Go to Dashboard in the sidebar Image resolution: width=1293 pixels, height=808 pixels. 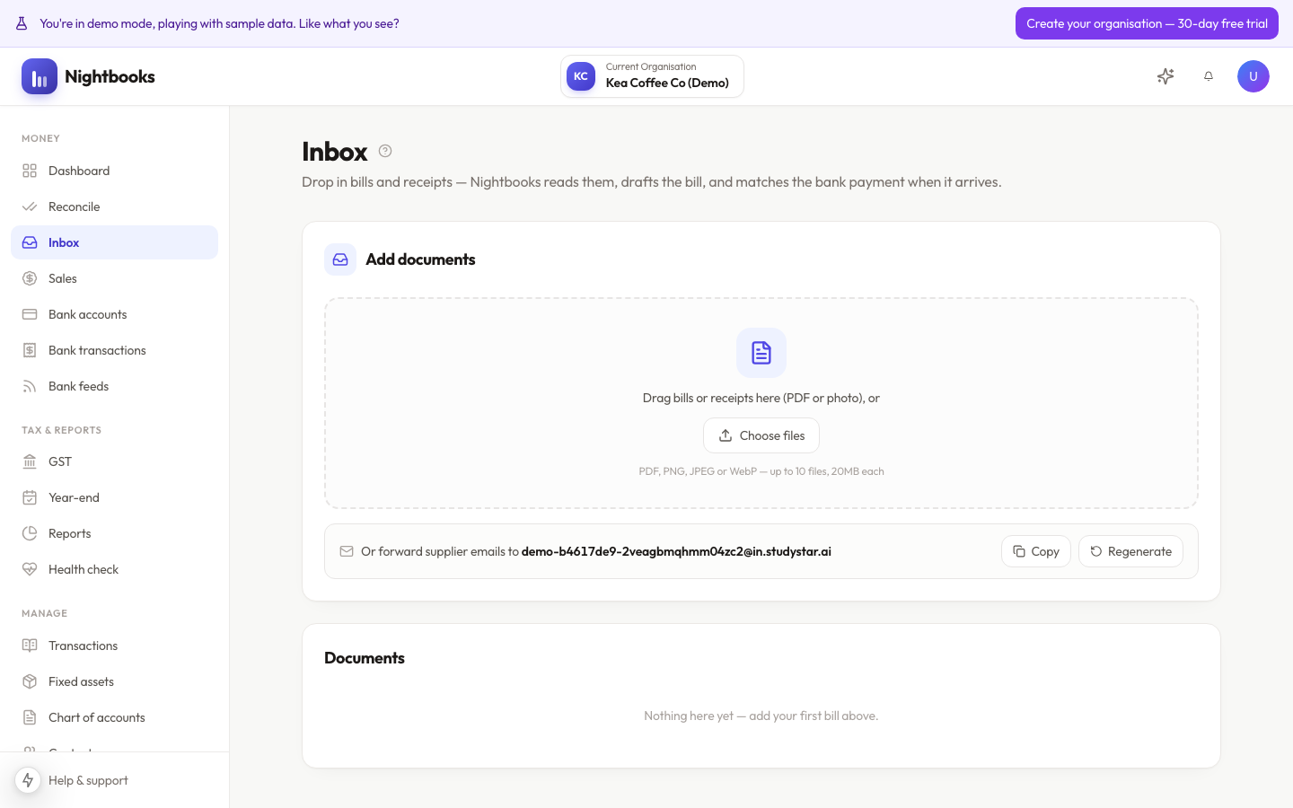point(114,171)
